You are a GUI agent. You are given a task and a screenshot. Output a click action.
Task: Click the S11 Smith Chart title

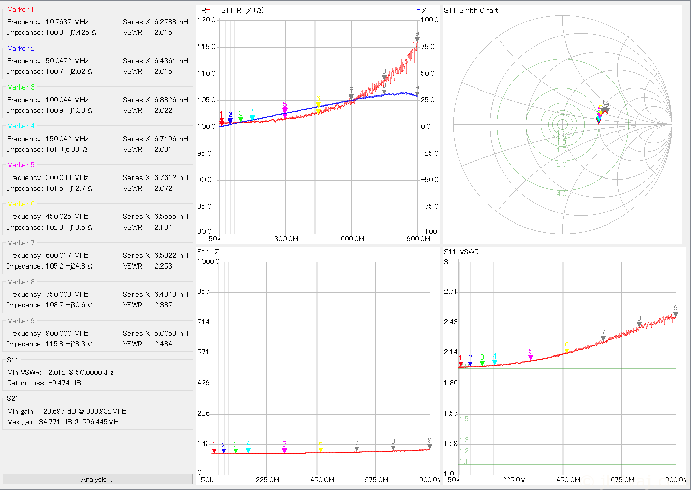(471, 10)
